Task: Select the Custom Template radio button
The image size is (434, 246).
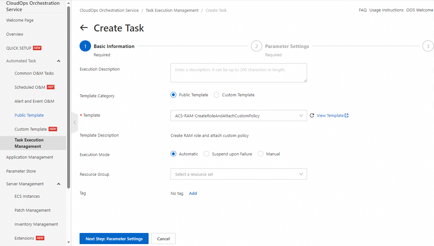Action: 217,95
